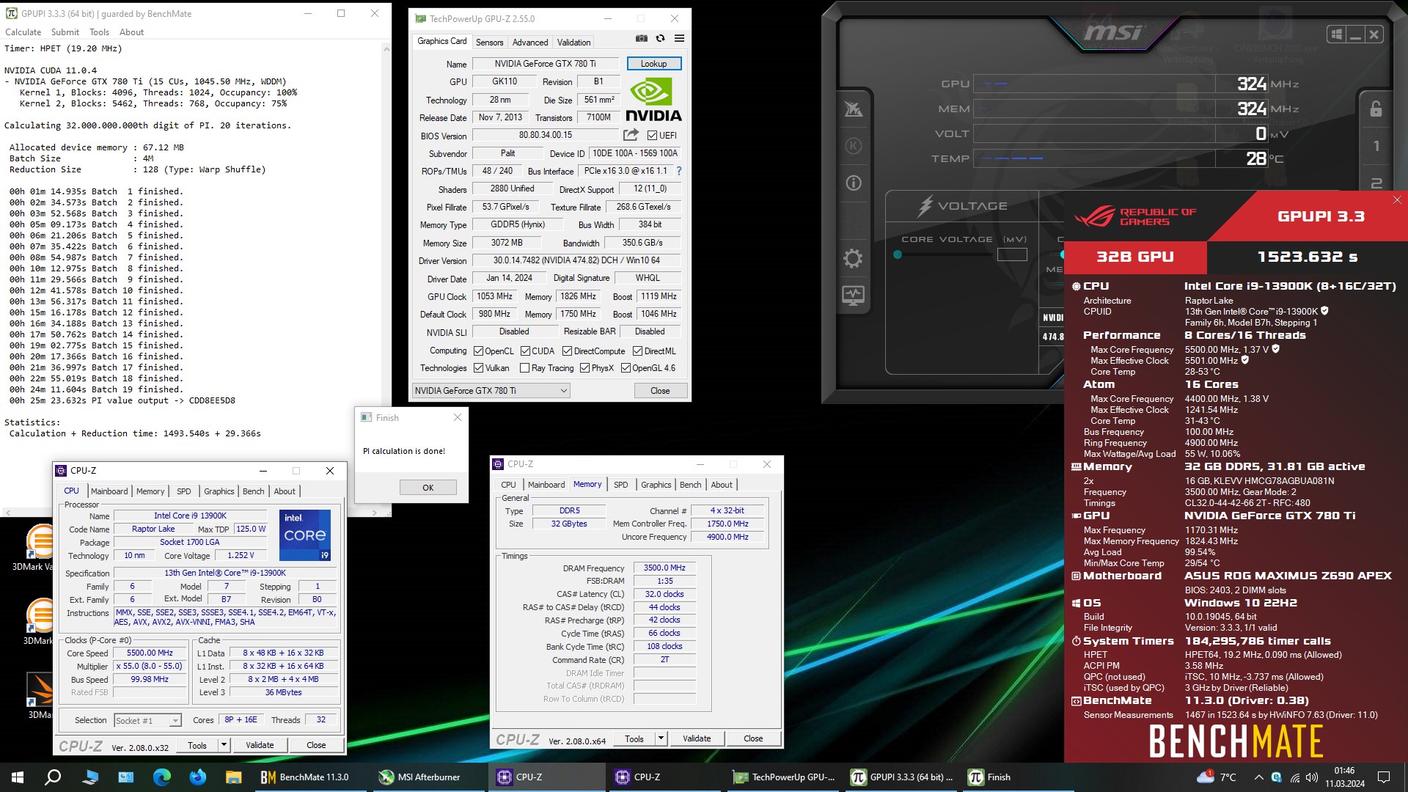Take a GPU-Z screenshot with camera icon

pos(641,39)
